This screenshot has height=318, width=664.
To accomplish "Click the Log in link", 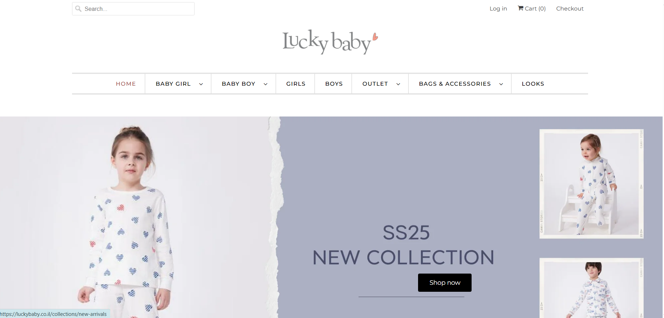I will click(x=498, y=8).
